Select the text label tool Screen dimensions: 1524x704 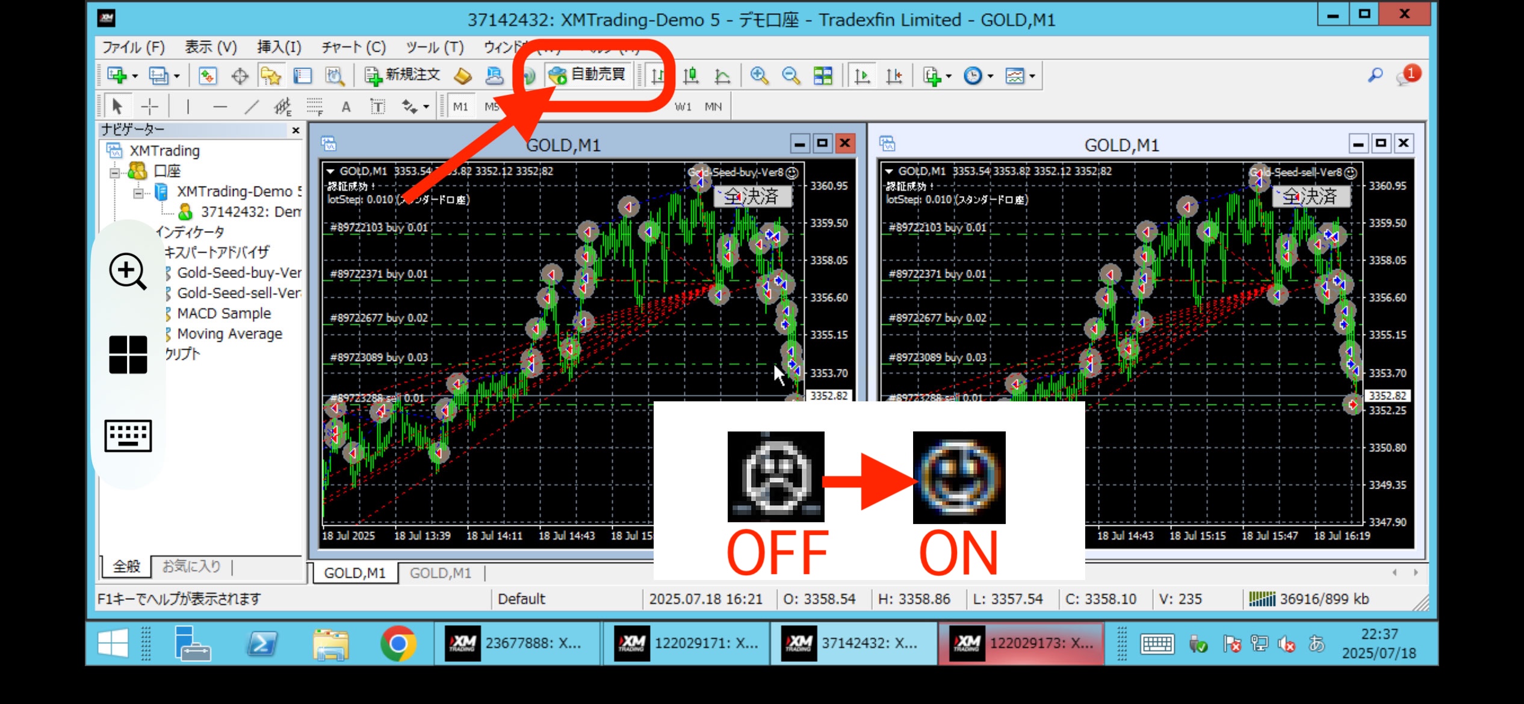(377, 107)
